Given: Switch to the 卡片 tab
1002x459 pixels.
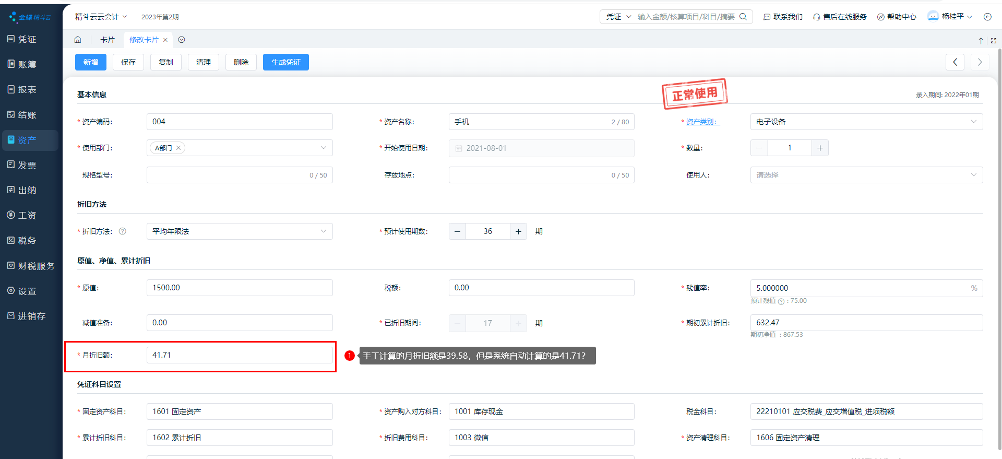Looking at the screenshot, I should click(x=108, y=40).
